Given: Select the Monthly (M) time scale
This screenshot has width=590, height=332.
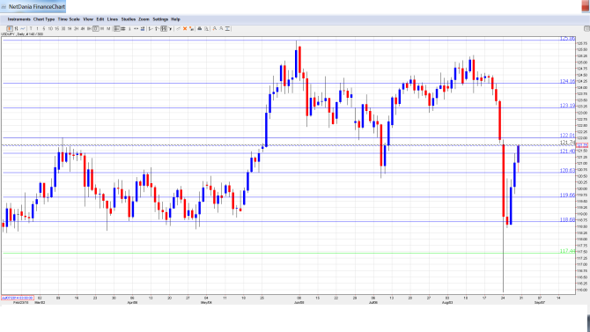Looking at the screenshot, I should click(108, 28).
